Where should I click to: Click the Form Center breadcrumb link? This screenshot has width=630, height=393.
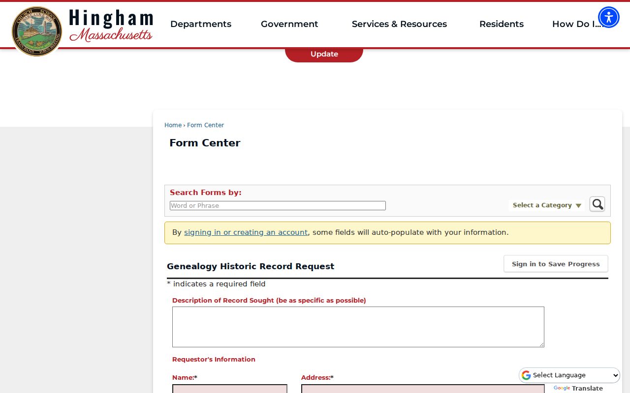[x=205, y=125]
